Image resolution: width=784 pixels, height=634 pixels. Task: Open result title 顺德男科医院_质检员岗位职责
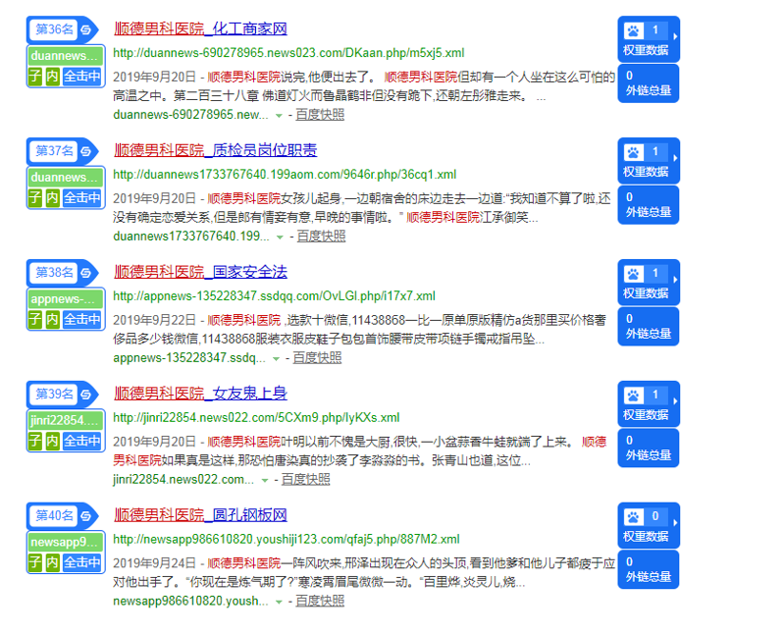click(x=216, y=150)
